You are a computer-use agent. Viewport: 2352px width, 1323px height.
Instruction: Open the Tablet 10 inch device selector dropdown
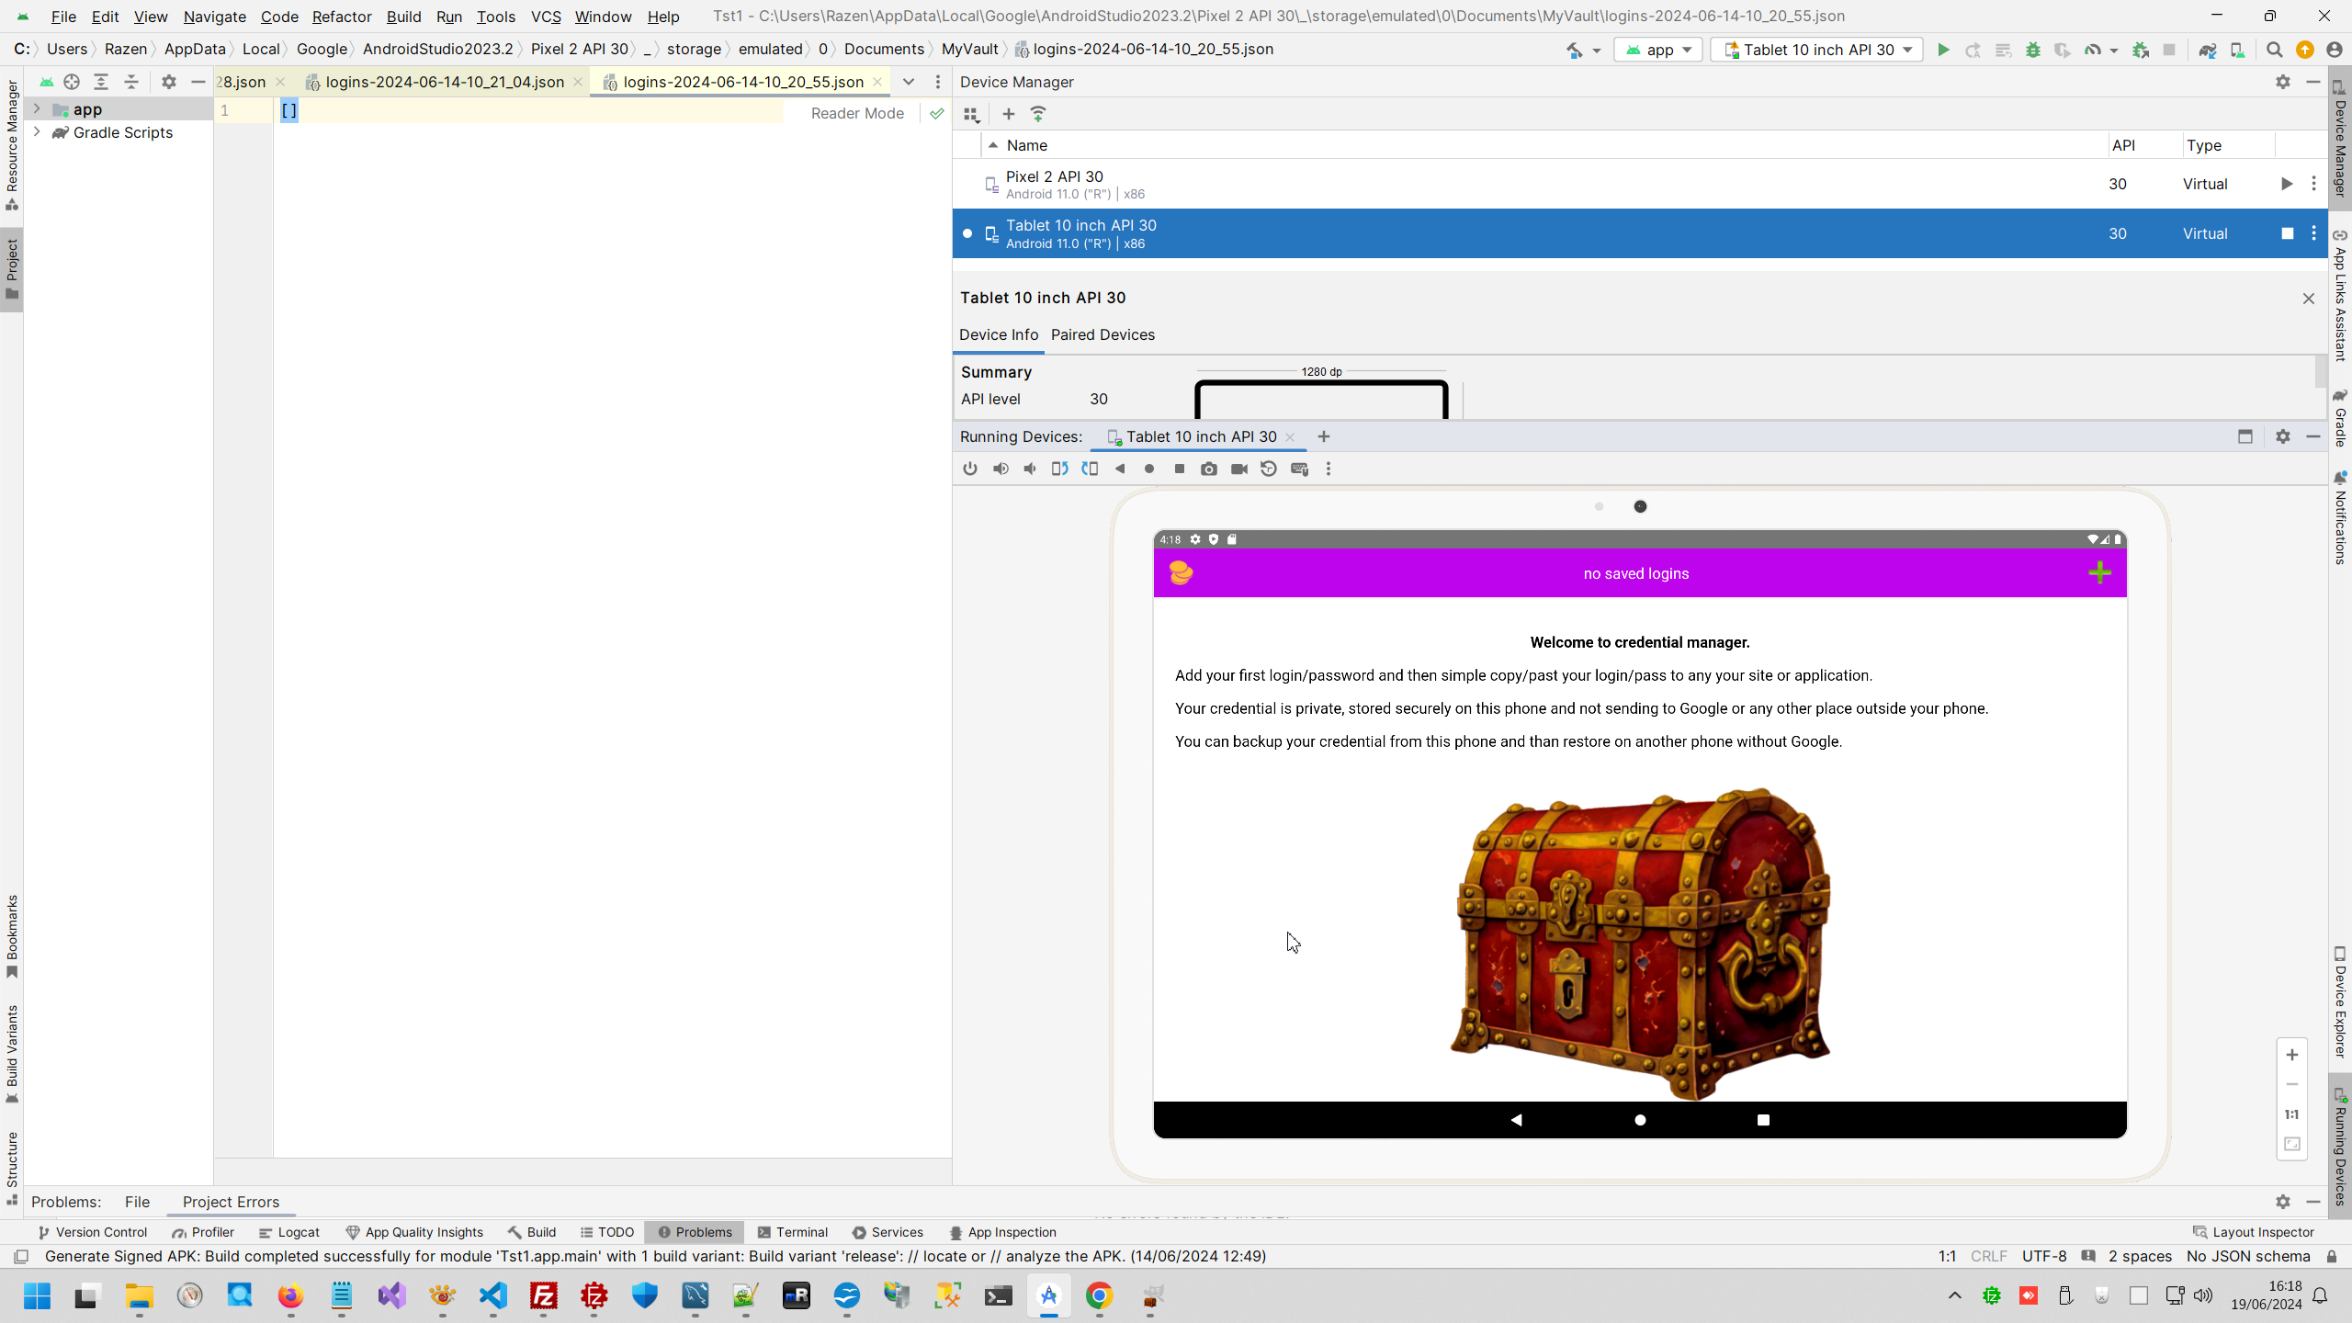coord(1817,50)
